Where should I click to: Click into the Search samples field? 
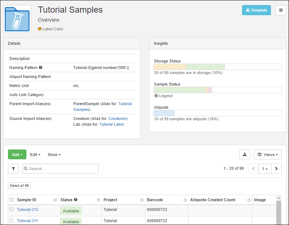pos(60,169)
